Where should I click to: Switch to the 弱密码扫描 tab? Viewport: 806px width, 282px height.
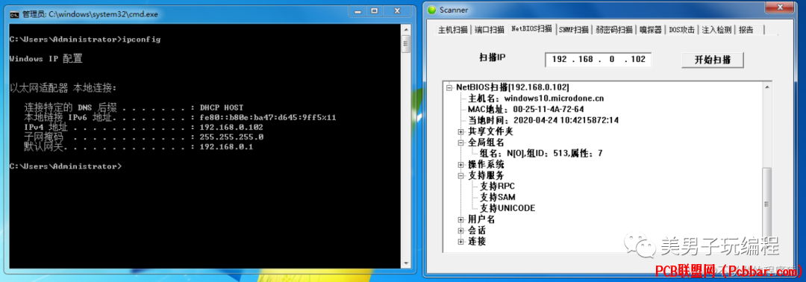pos(613,30)
